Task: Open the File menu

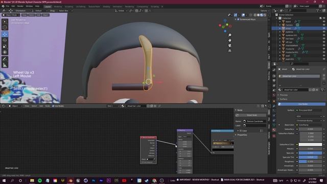Action: click(8, 6)
